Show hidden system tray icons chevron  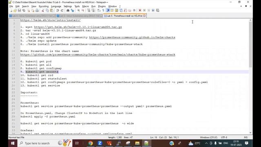point(206,143)
